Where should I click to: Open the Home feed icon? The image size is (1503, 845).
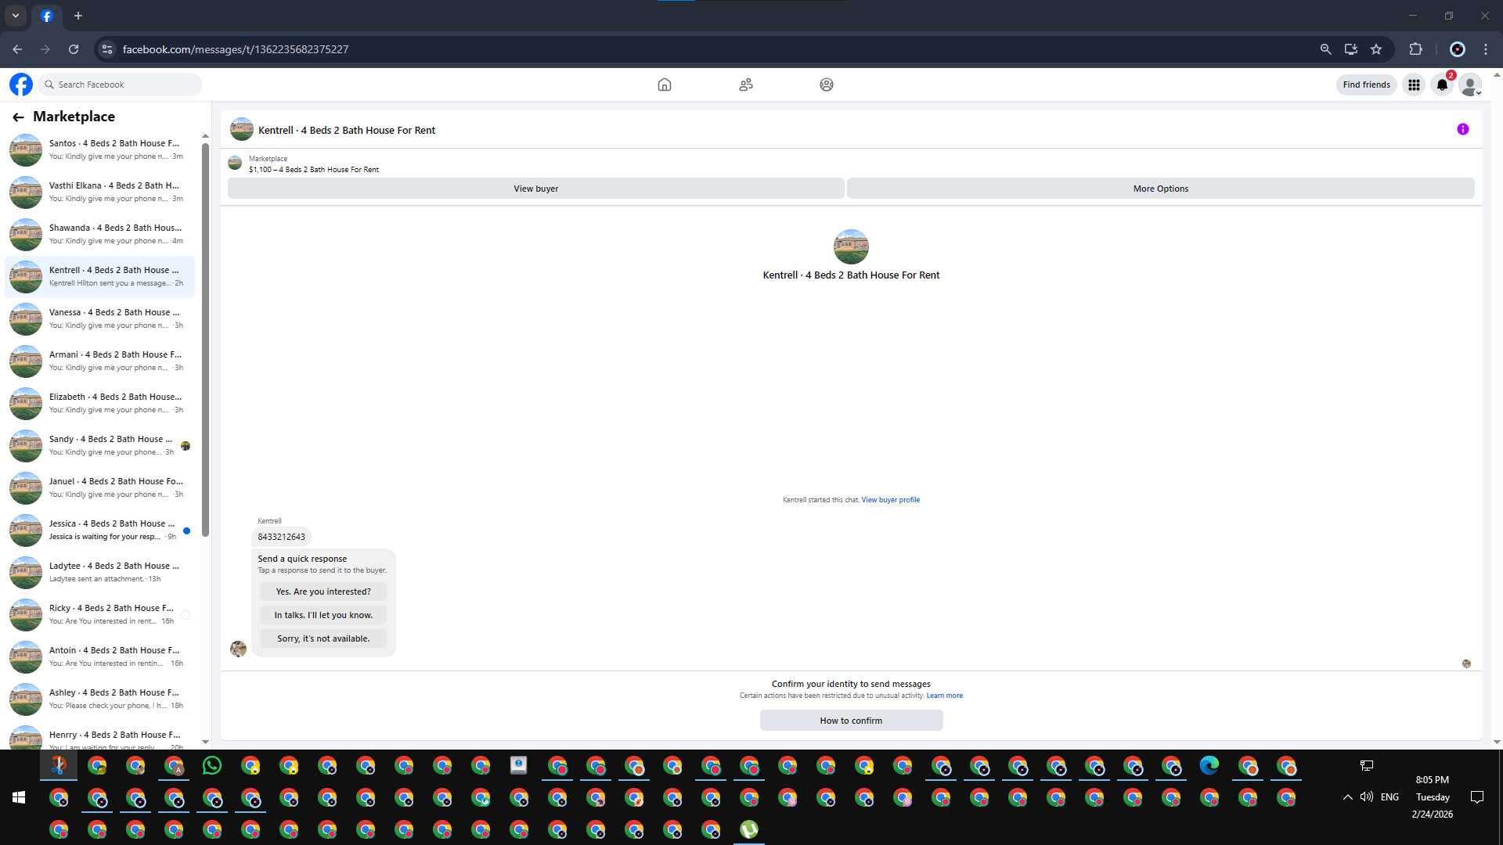664,84
